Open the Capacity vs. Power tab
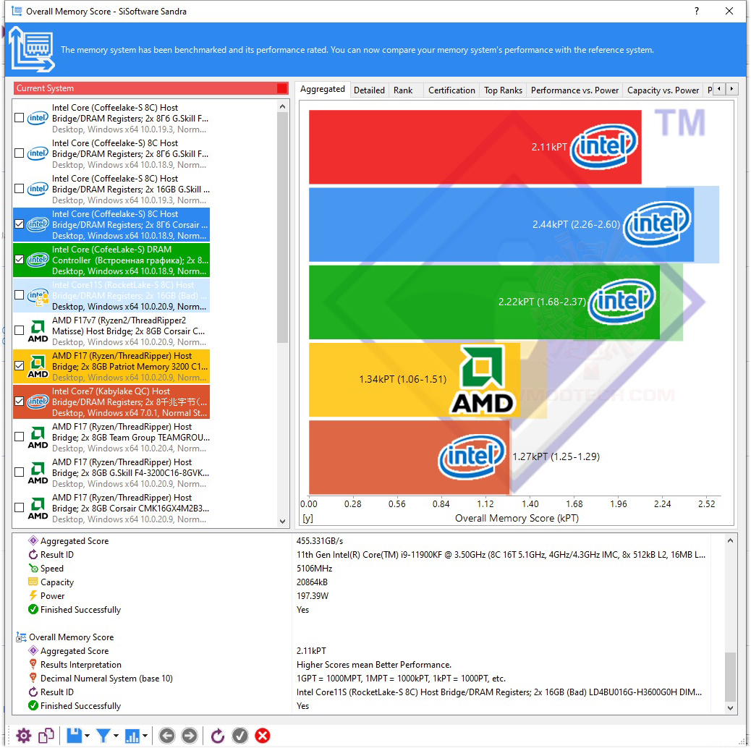Viewport: 751px width, 748px height. tap(663, 90)
